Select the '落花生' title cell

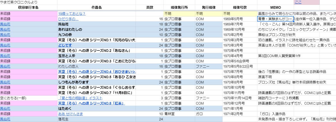click(96, 119)
